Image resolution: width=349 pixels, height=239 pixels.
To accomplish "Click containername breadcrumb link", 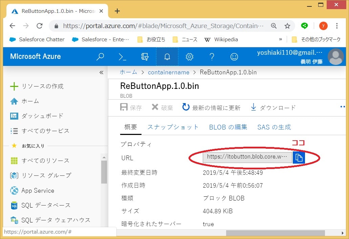I will click(169, 72).
